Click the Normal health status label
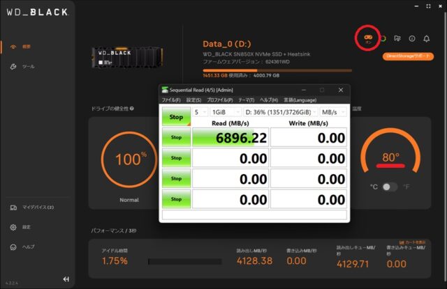 coord(129,200)
